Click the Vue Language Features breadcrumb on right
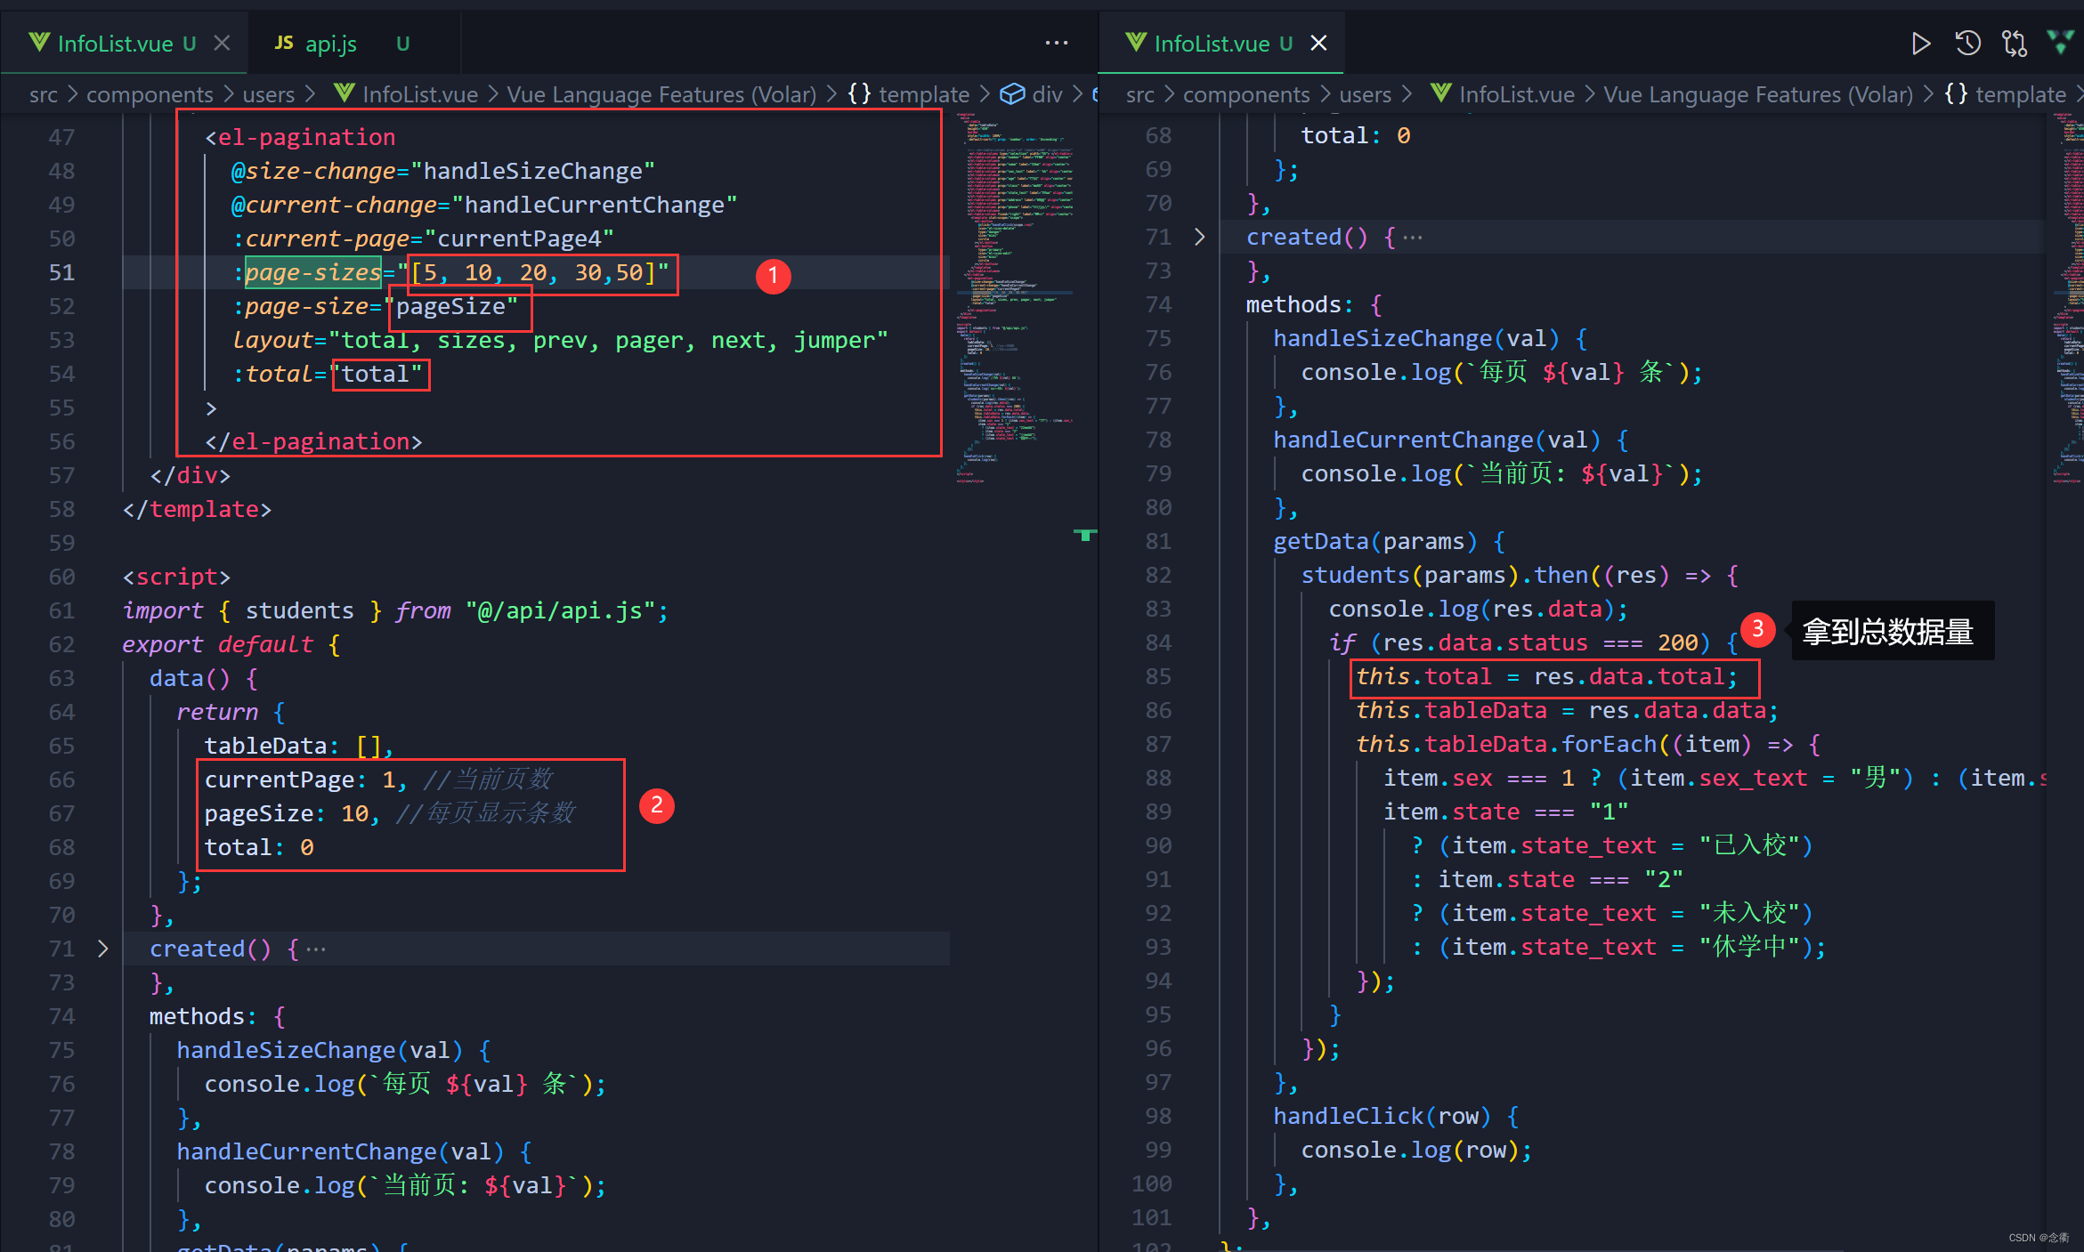 pyautogui.click(x=1757, y=94)
